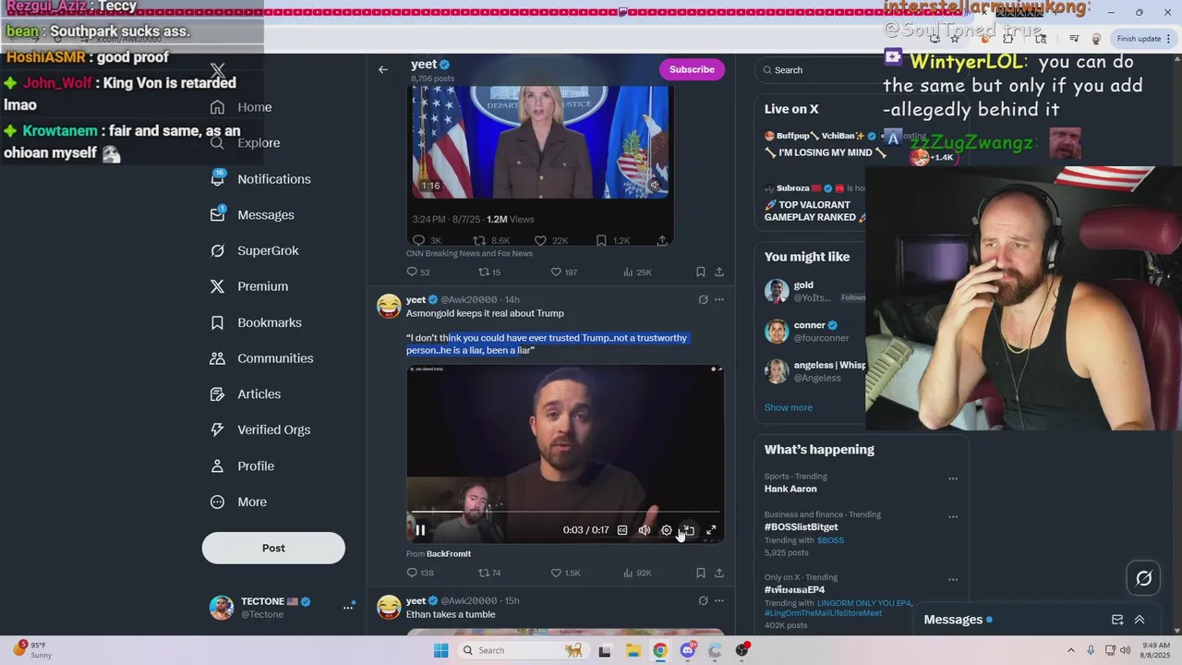Bookmark the Asmongold Trump post
The height and width of the screenshot is (665, 1182).
701,573
